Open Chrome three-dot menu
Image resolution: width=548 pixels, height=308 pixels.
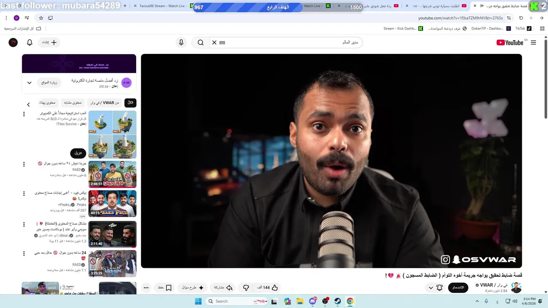6,18
